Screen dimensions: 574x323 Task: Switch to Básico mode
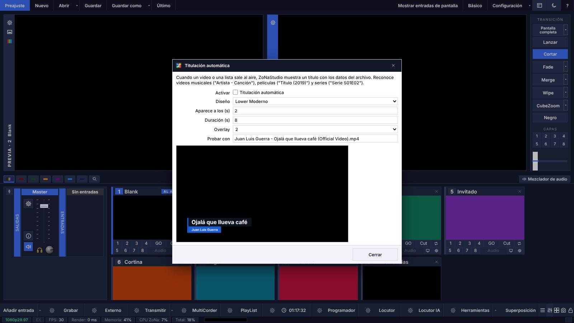(x=475, y=5)
